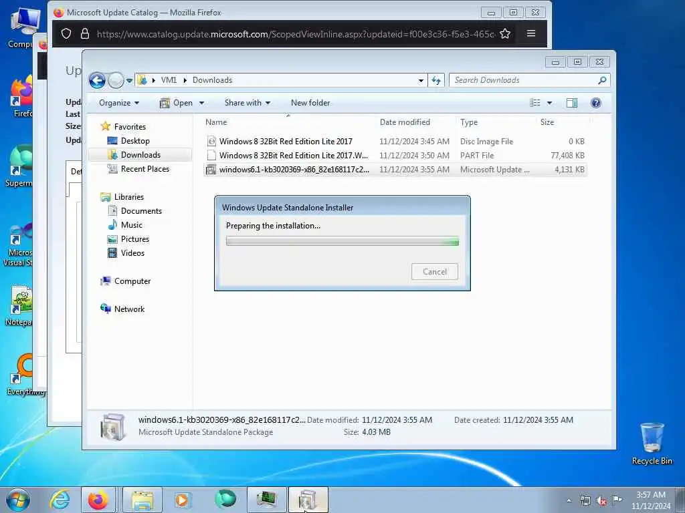The image size is (685, 513).
Task: Click the Firefox padlock site info icon
Action: tap(85, 33)
